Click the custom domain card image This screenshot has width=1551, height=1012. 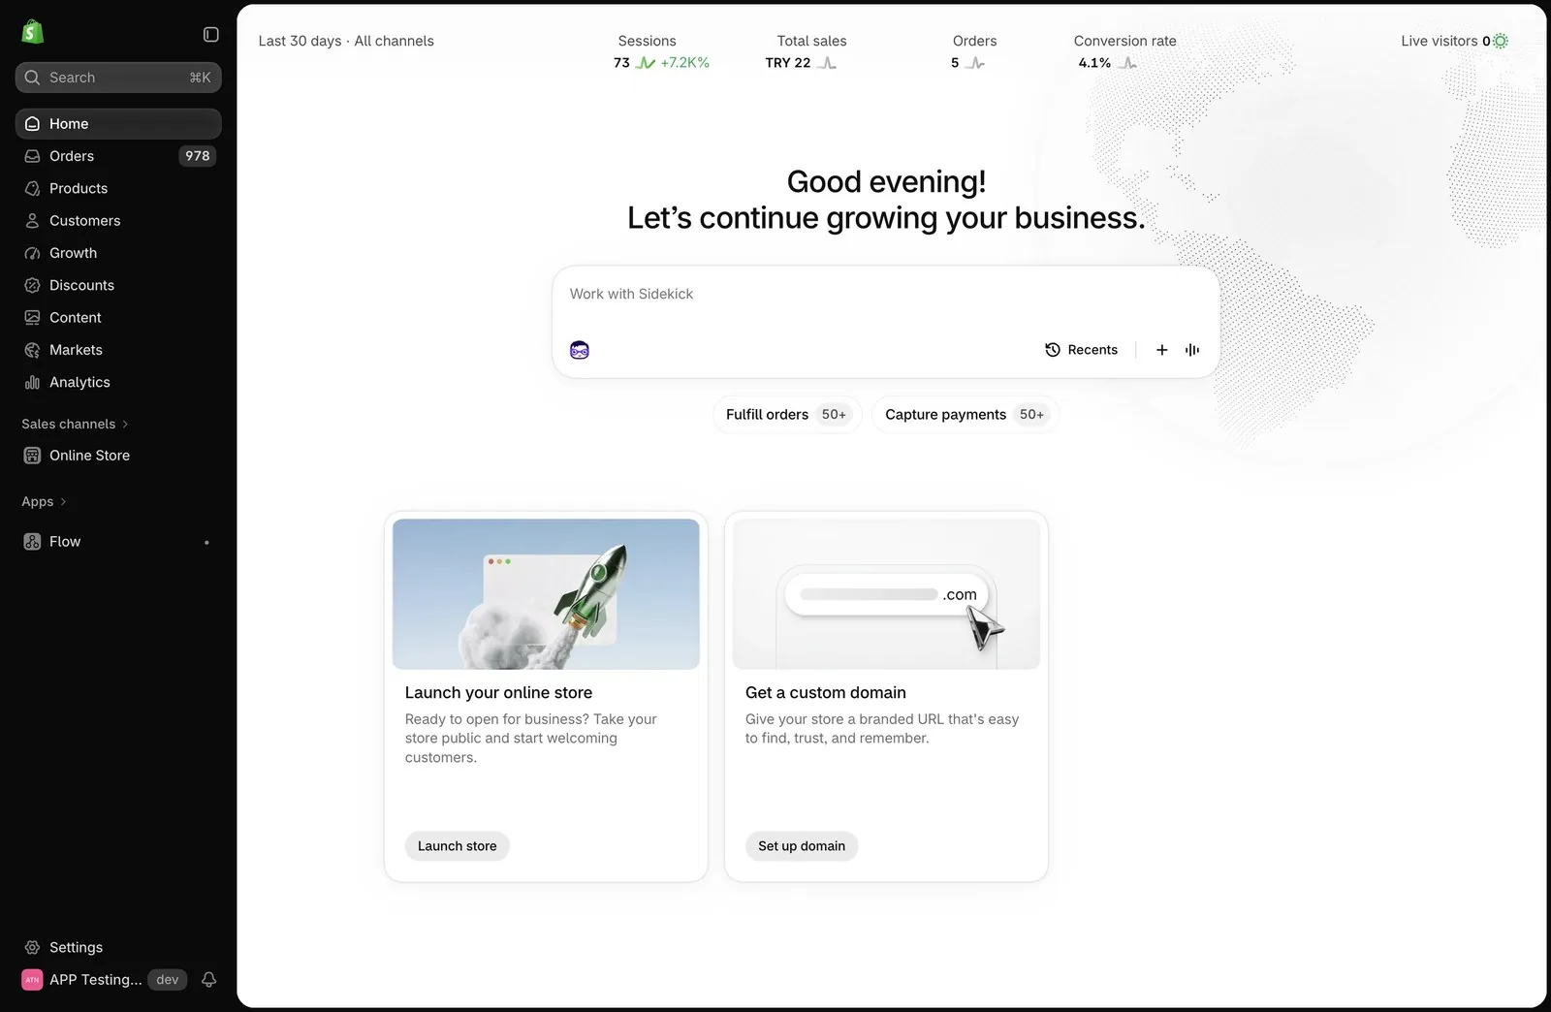[886, 594]
